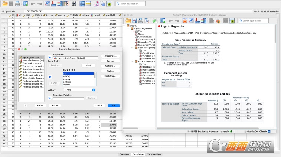Click the Open file icon in Viewer toolbar
This screenshot has height=157, width=281.
point(128,21)
